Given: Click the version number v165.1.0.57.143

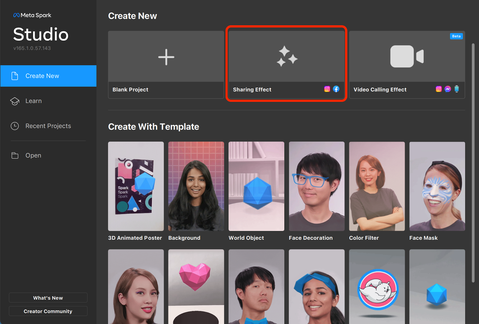Looking at the screenshot, I should [x=32, y=48].
